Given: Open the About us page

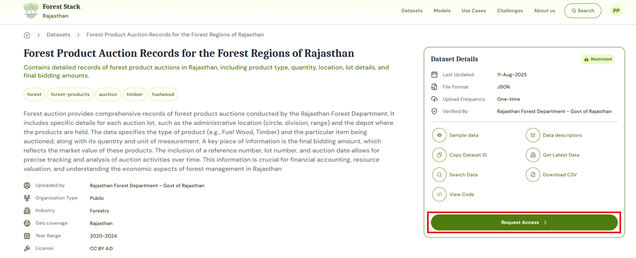Looking at the screenshot, I should pyautogui.click(x=544, y=11).
